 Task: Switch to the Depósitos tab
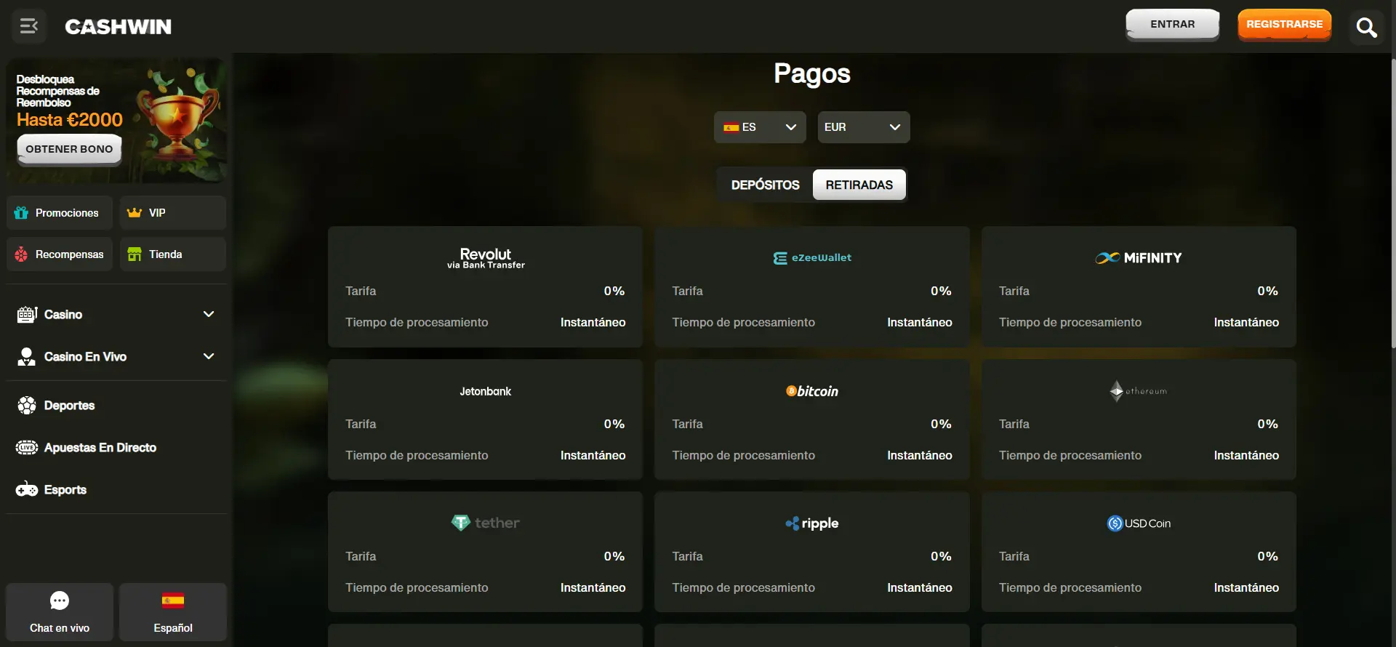pyautogui.click(x=765, y=185)
